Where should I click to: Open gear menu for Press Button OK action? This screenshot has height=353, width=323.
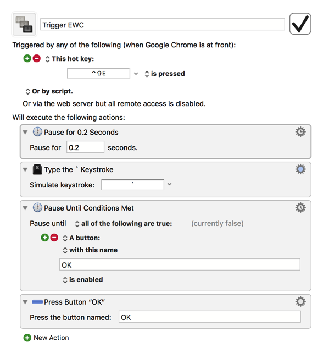(x=300, y=302)
